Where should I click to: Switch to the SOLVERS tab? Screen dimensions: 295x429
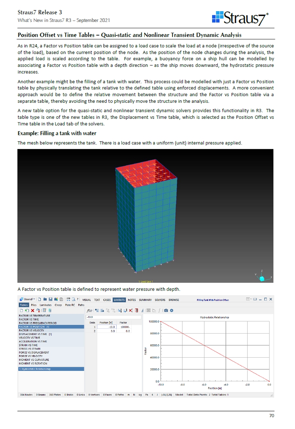pyautogui.click(x=160, y=300)
